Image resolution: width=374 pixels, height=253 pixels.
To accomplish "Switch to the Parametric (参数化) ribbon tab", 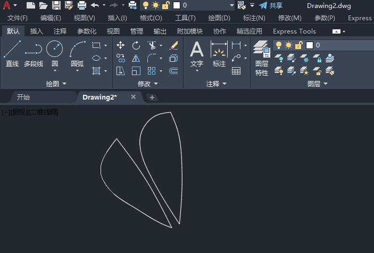I will point(87,31).
